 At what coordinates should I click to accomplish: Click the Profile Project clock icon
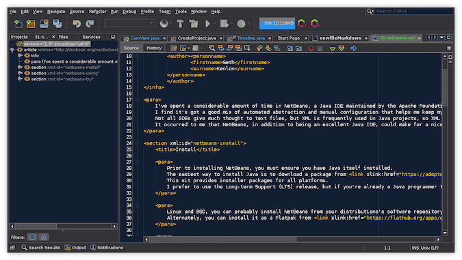pyautogui.click(x=242, y=23)
